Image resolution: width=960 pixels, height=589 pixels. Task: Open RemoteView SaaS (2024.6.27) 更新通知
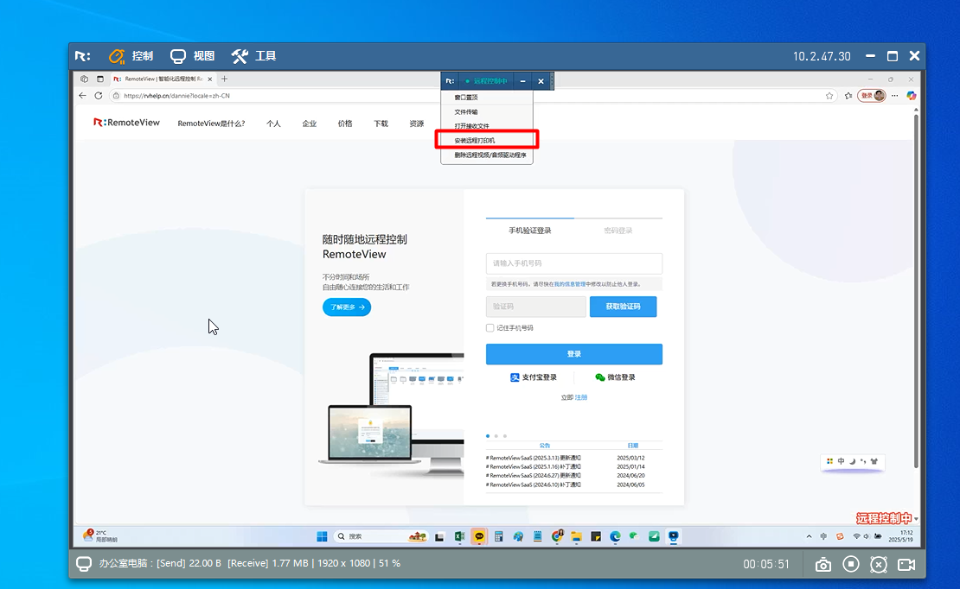pyautogui.click(x=534, y=475)
